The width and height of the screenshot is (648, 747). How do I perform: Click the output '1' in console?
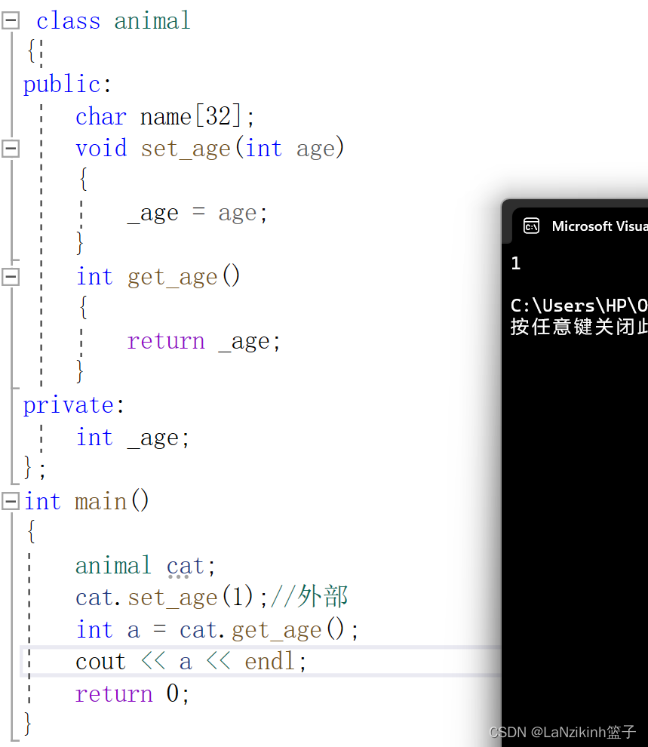pos(516,263)
